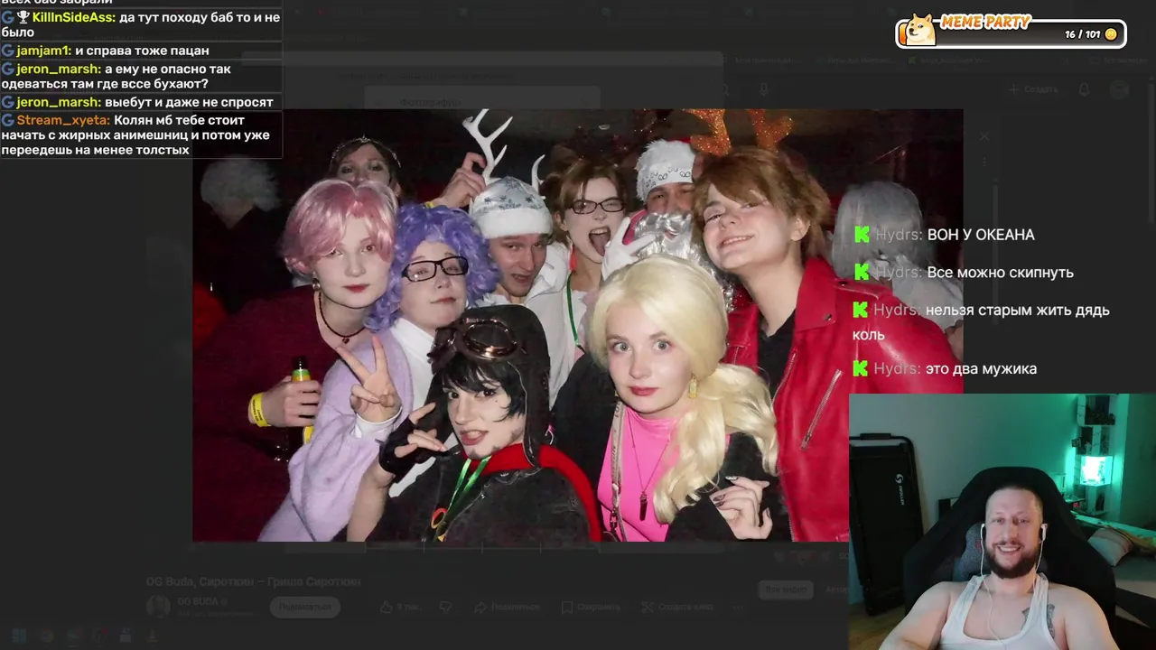Save the video with Сохранить
The width and height of the screenshot is (1156, 650).
pyautogui.click(x=591, y=607)
